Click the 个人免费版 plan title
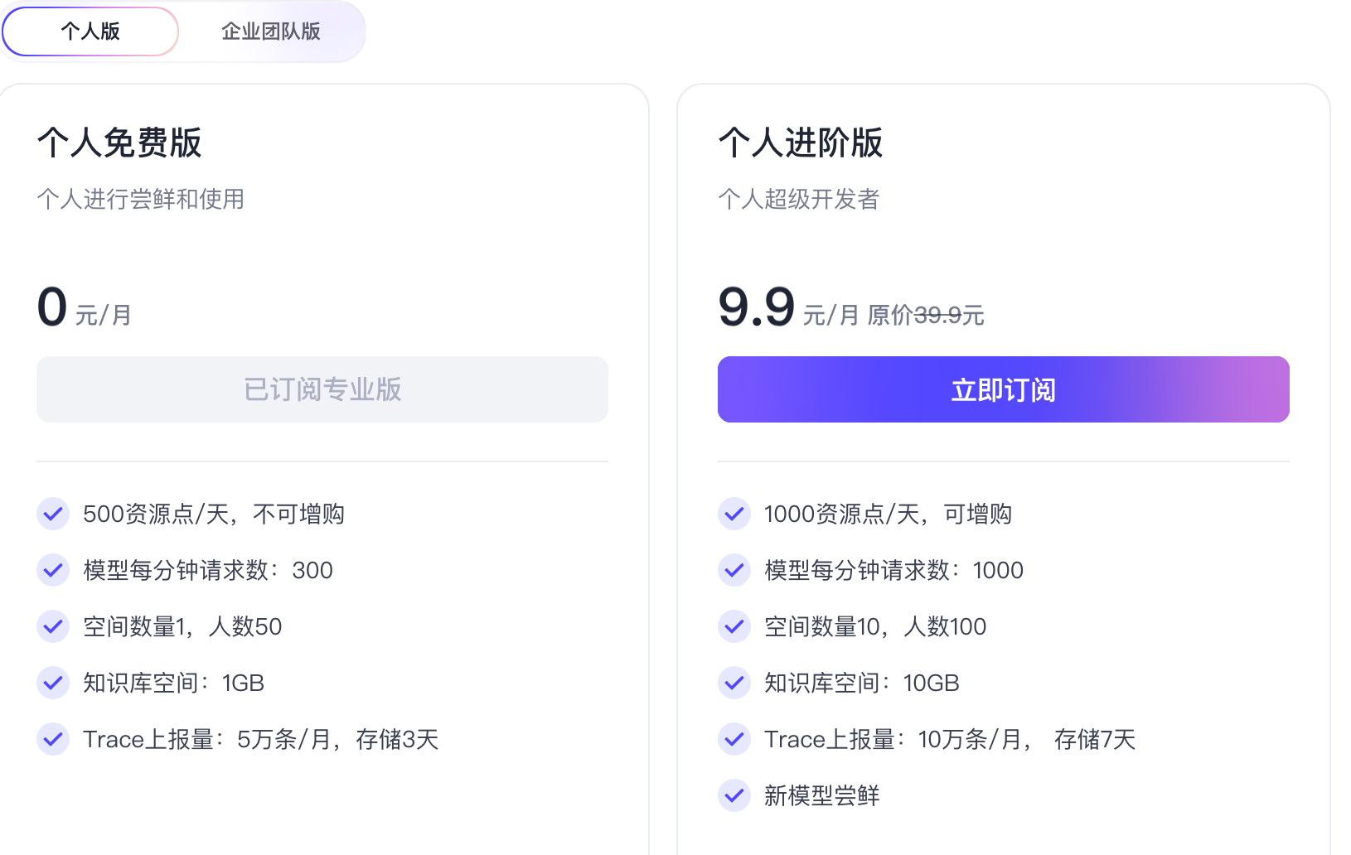This screenshot has height=855, width=1351. [x=119, y=142]
